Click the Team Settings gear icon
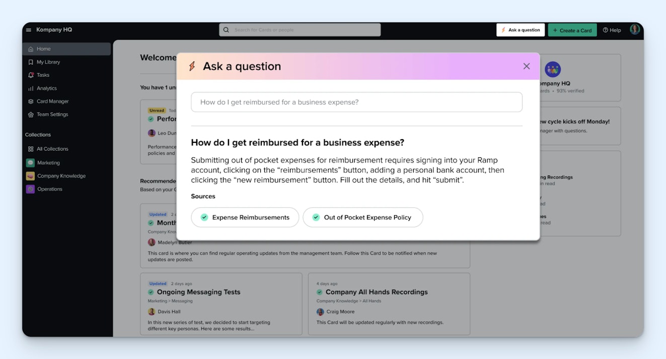666x359 pixels. [31, 115]
